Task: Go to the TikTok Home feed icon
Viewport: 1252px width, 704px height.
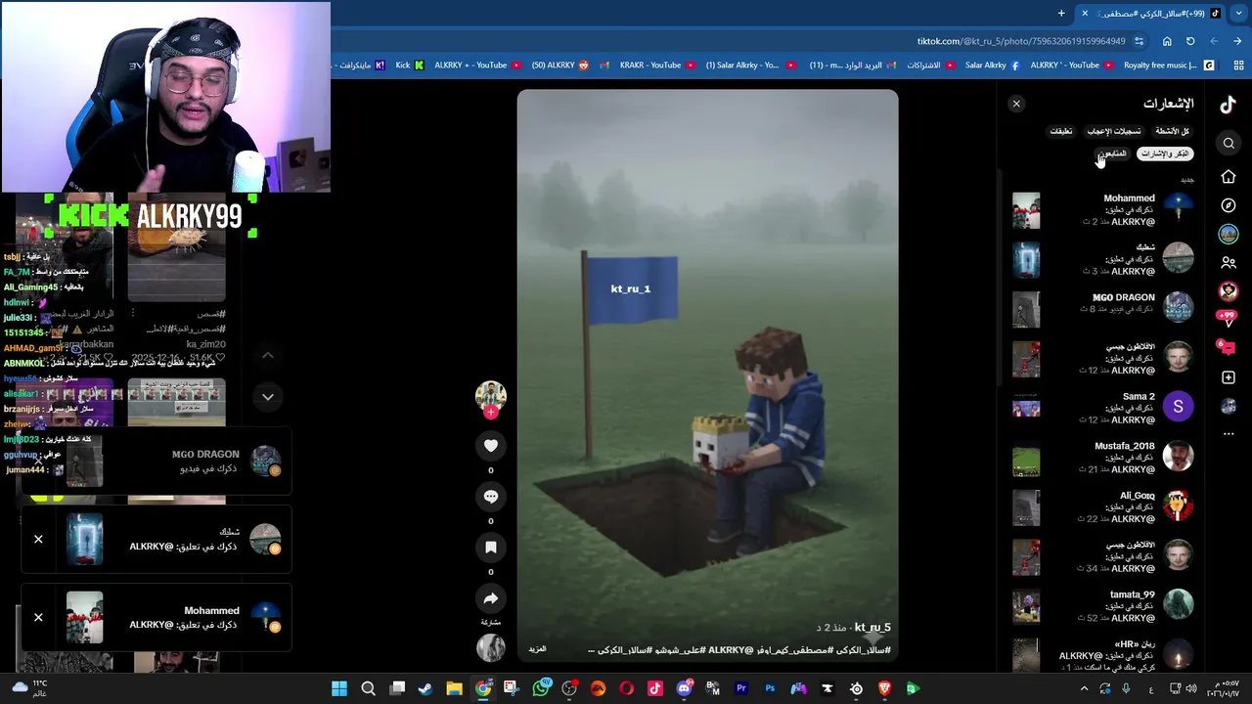Action: click(1229, 177)
